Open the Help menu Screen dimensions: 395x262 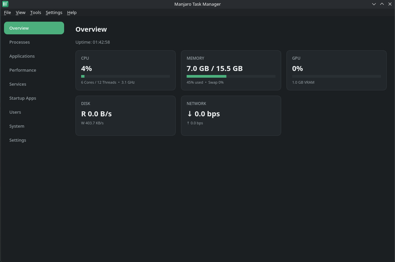pos(72,13)
